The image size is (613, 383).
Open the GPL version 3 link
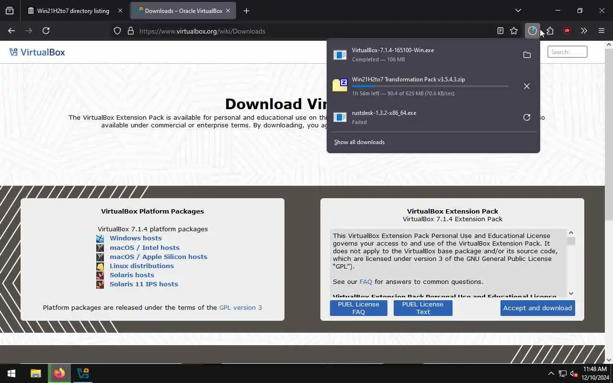240,307
